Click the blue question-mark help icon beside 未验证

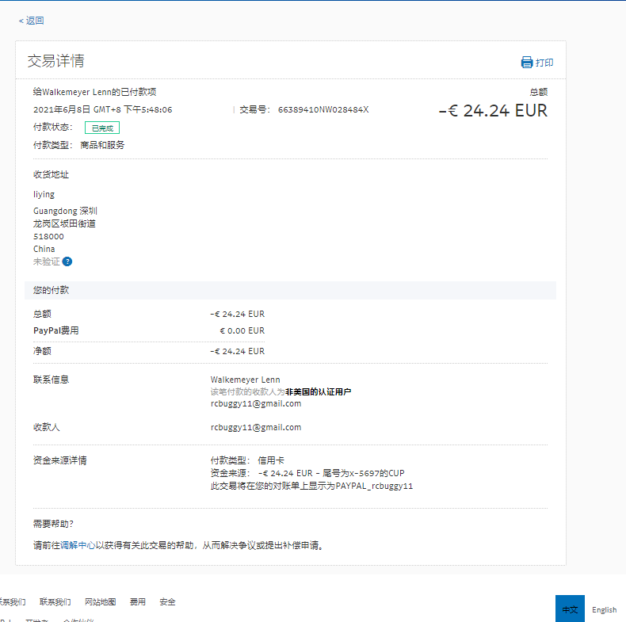pyautogui.click(x=67, y=261)
